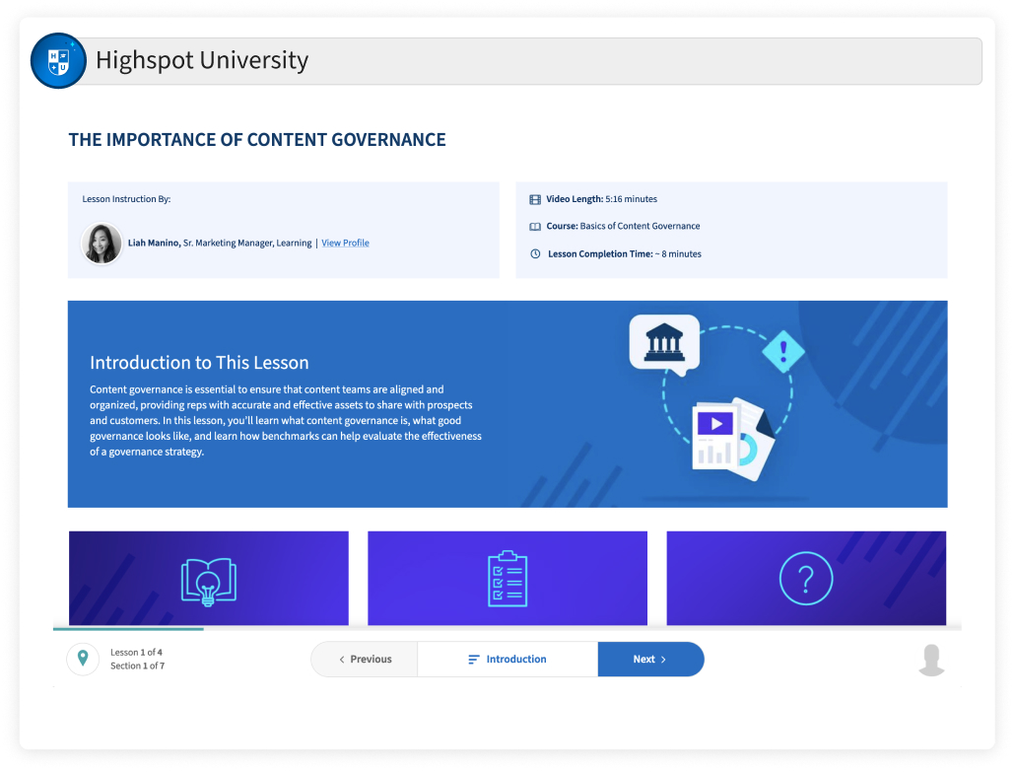
Task: Click the bank building speech bubble icon
Action: 663,342
